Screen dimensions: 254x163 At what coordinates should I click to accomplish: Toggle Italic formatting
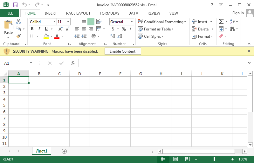[x=39, y=29]
